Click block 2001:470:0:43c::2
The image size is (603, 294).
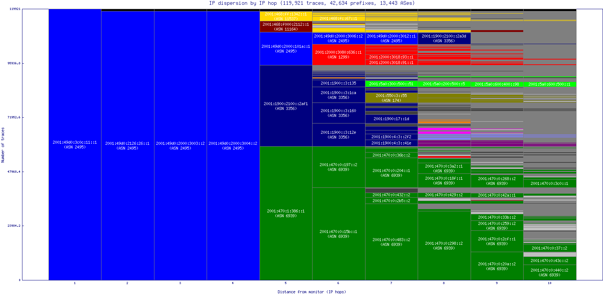[550, 261]
